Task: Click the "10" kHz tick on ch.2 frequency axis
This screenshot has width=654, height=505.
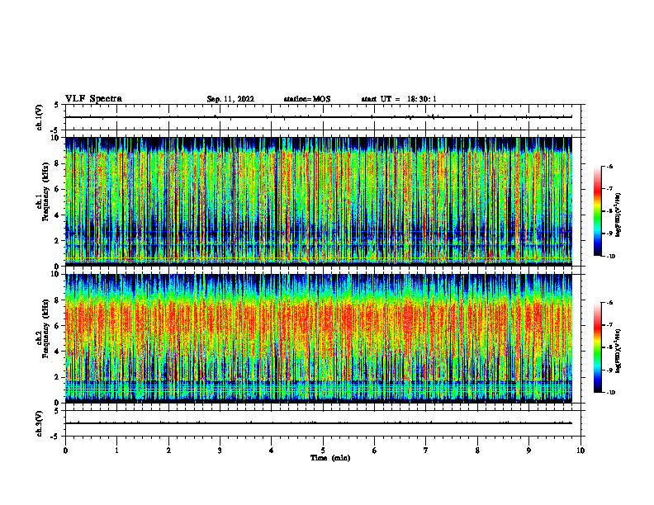Action: tap(57, 274)
